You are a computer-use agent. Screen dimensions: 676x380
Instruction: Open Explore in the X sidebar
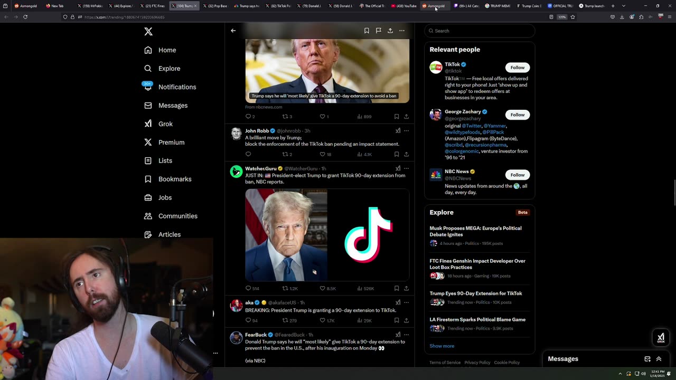click(x=163, y=69)
